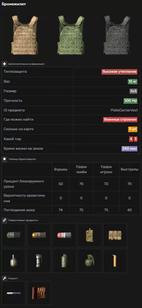Image resolution: width=142 pixels, height=308 pixels.
Task: Select the triple magazine pouch item
Action: click(115, 235)
